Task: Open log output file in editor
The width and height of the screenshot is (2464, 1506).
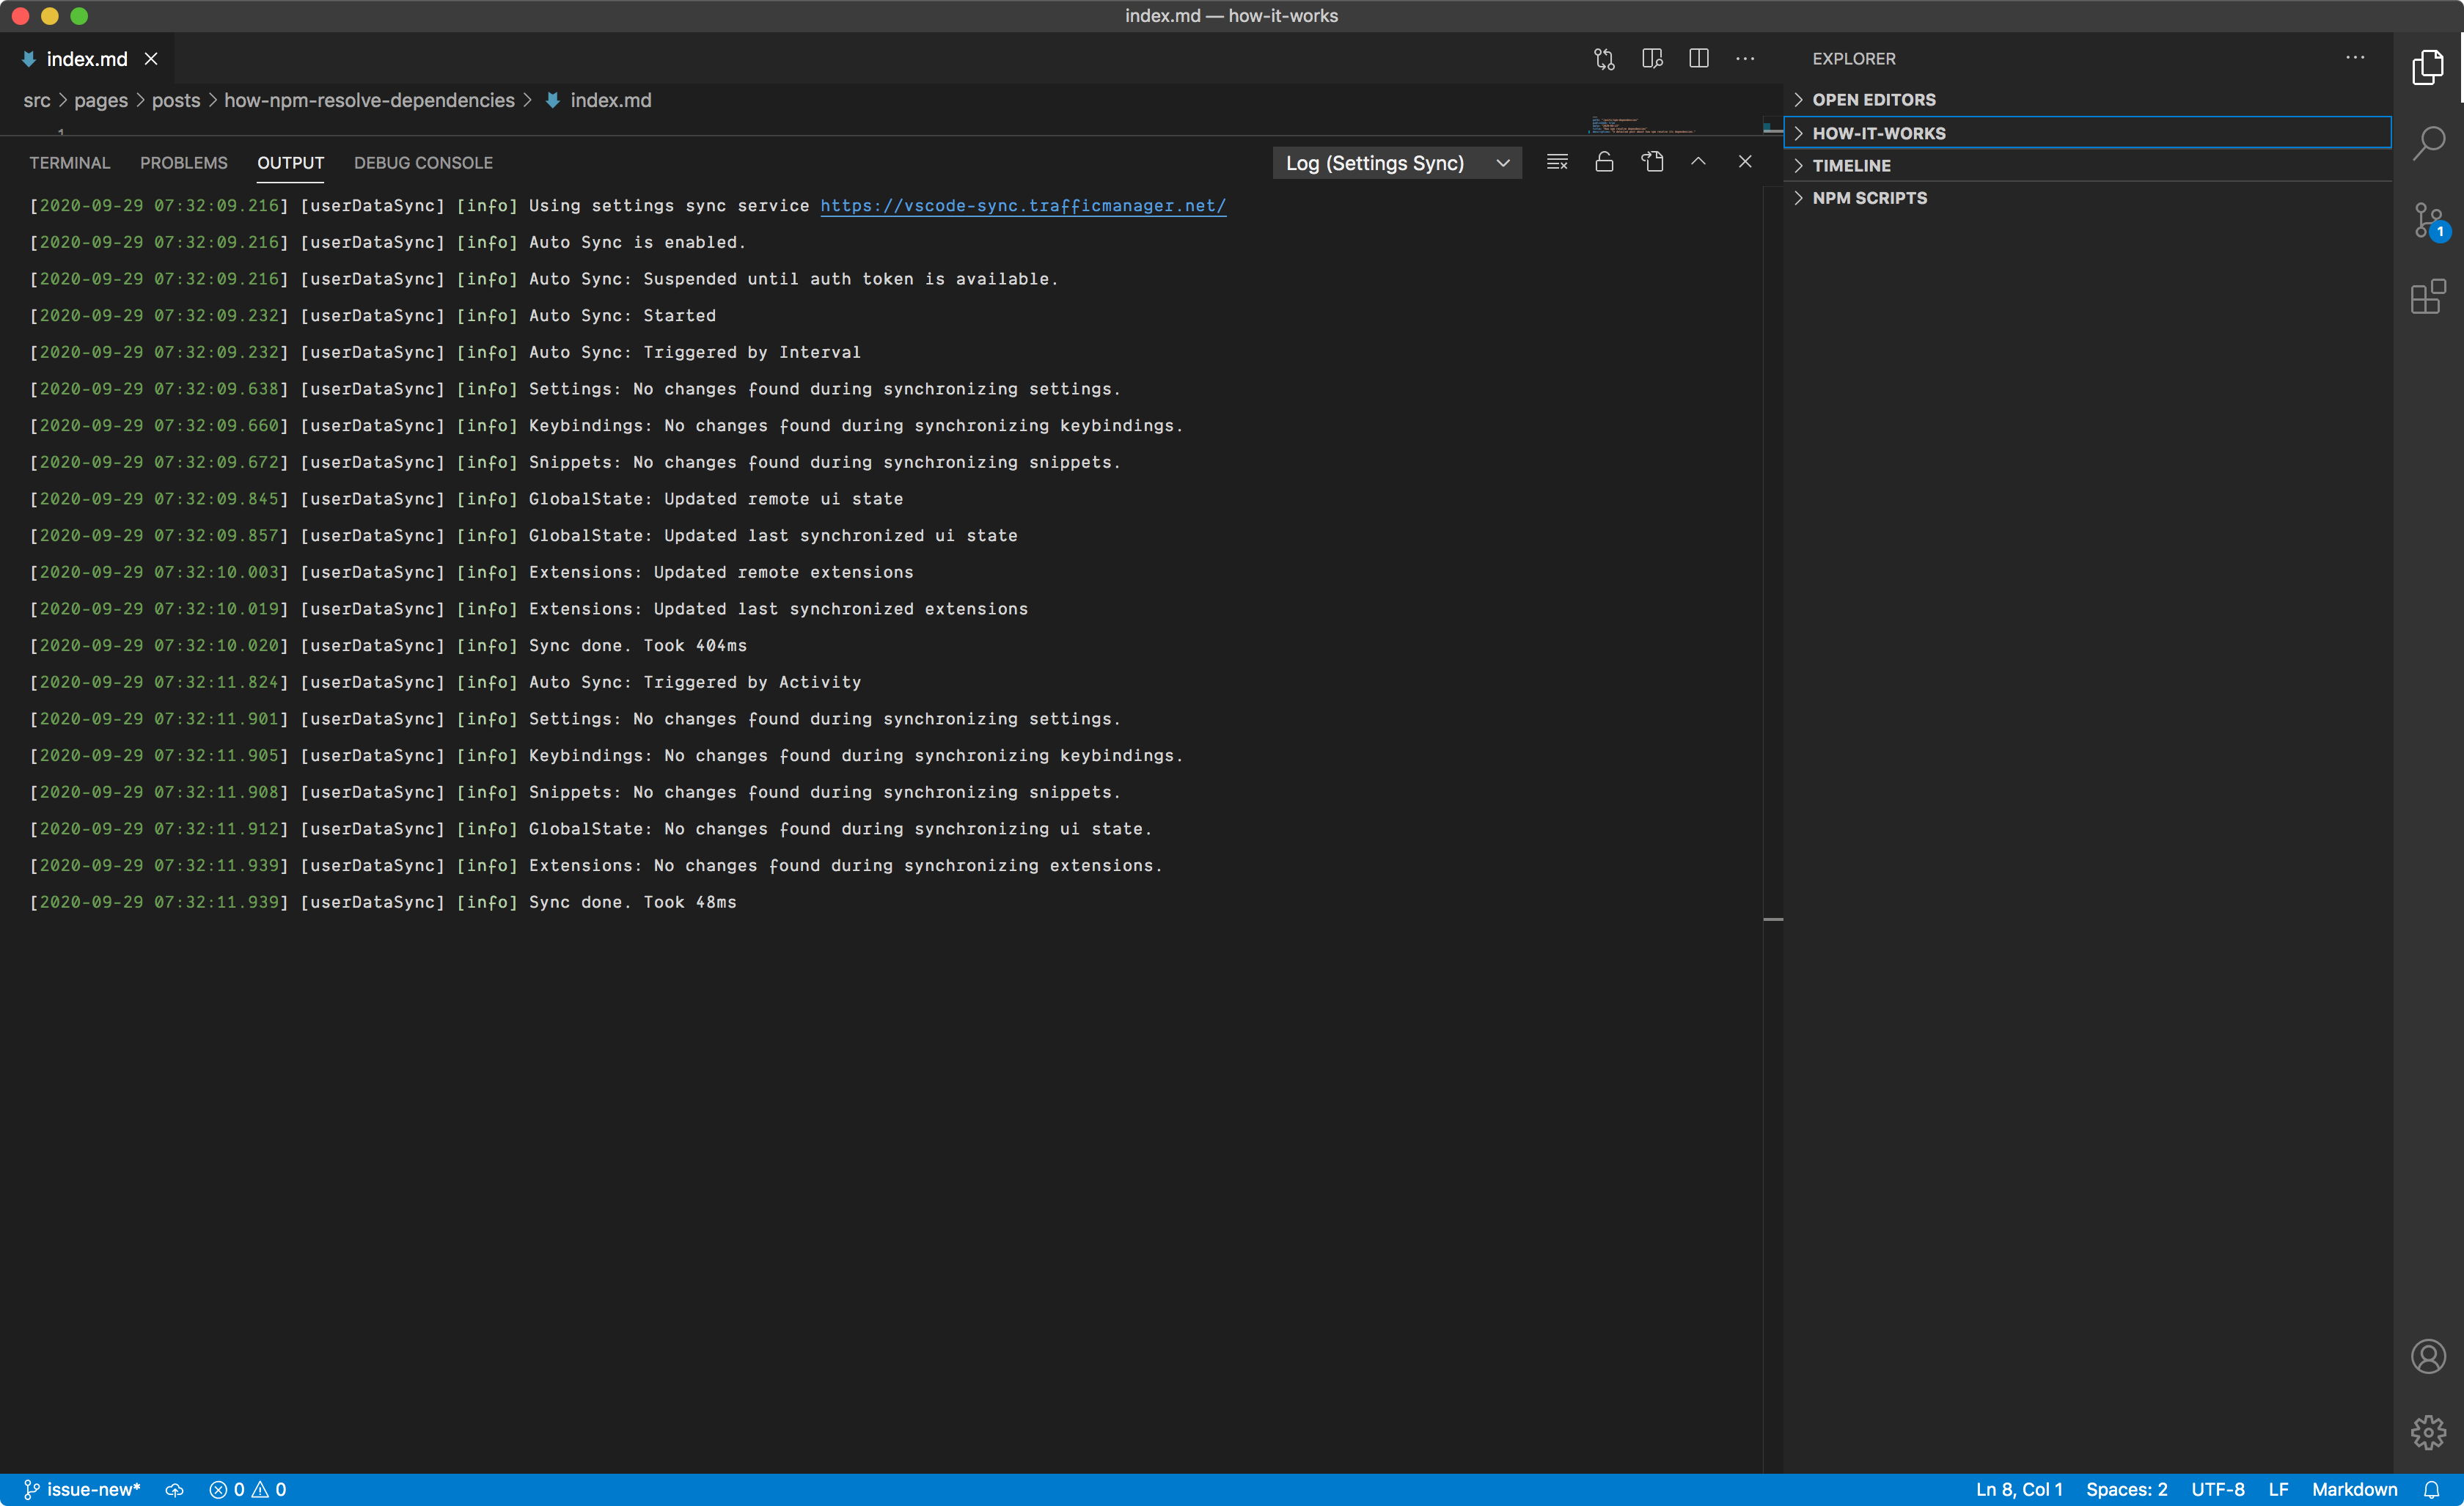Action: (x=1652, y=162)
